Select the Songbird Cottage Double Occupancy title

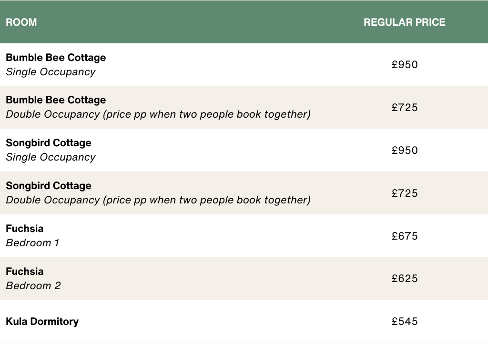coord(49,185)
